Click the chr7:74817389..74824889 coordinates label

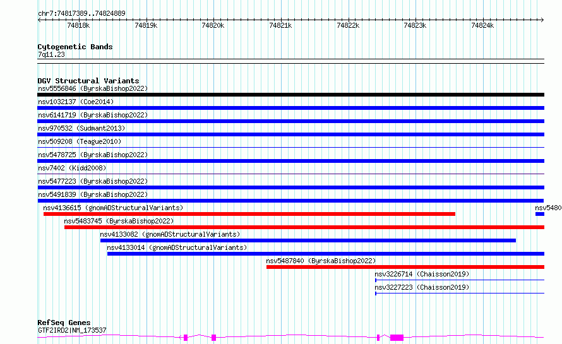[81, 14]
